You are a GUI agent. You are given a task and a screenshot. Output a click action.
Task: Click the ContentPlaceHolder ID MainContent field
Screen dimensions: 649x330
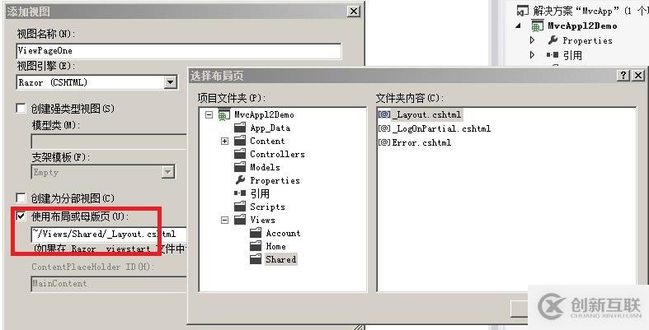tap(110, 284)
